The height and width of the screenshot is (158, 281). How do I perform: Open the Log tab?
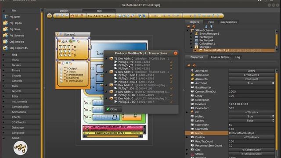(x=238, y=57)
